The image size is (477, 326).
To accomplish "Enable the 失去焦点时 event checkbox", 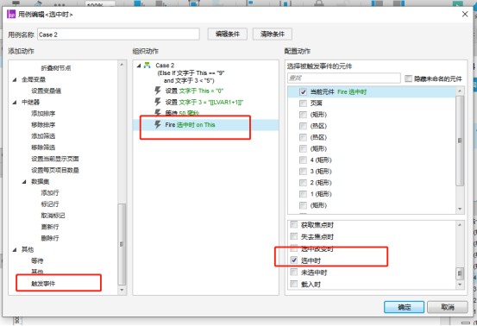I will [293, 236].
